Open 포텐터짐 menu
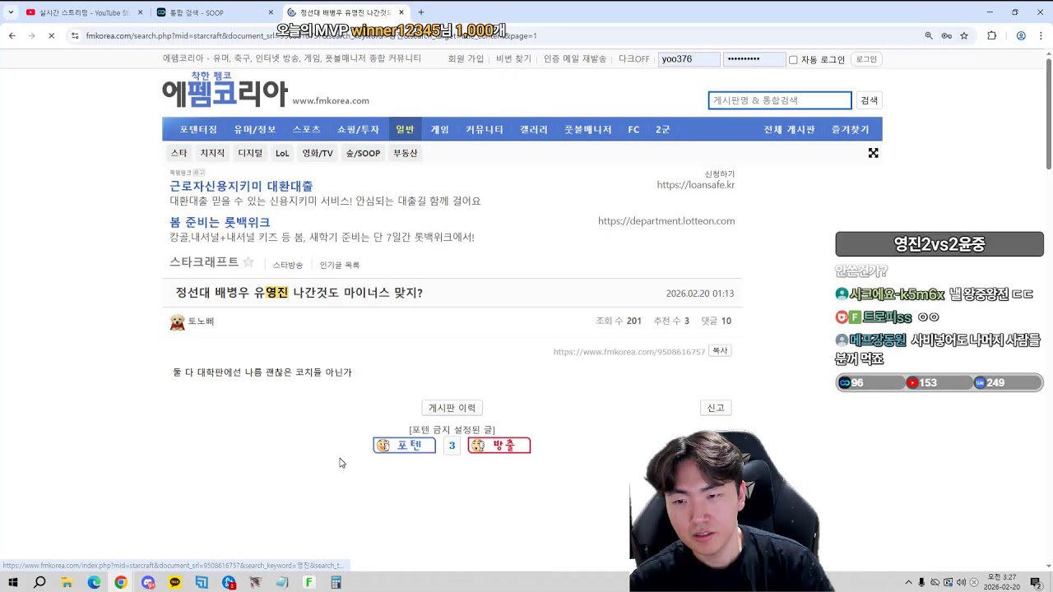Image resolution: width=1053 pixels, height=592 pixels. point(198,129)
